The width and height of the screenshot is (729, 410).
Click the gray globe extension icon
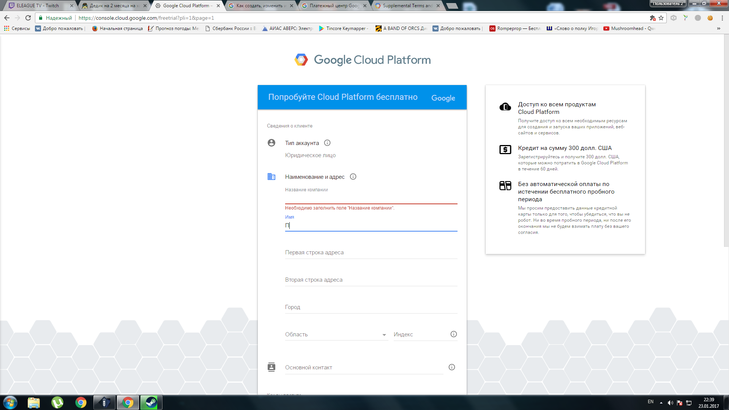click(698, 18)
